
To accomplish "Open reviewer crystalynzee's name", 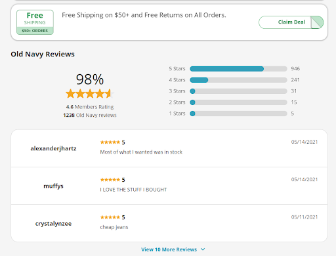I will [x=53, y=224].
